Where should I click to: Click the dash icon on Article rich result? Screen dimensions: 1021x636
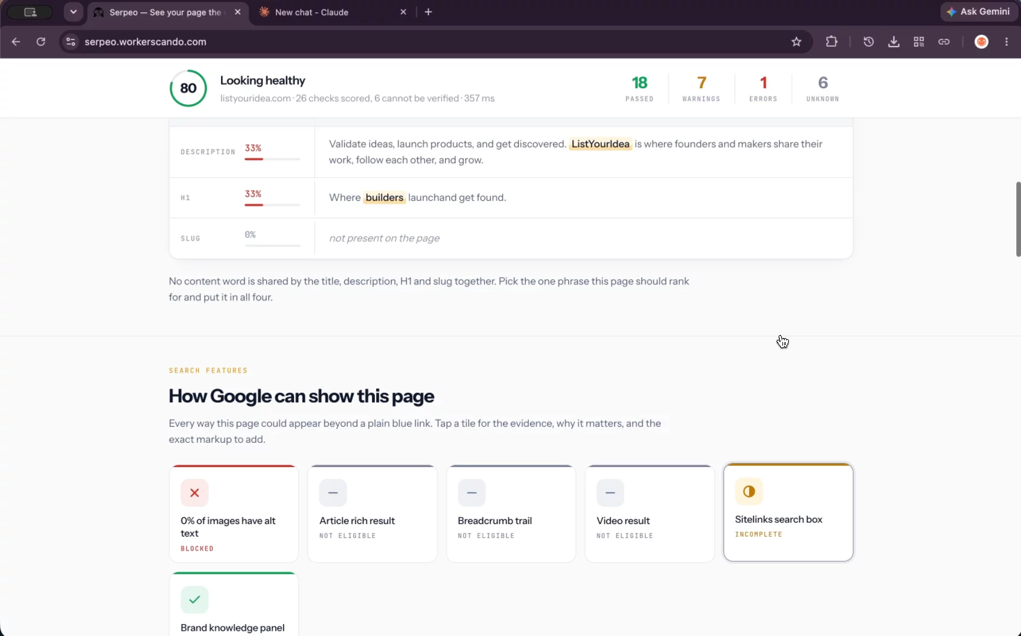coord(333,493)
